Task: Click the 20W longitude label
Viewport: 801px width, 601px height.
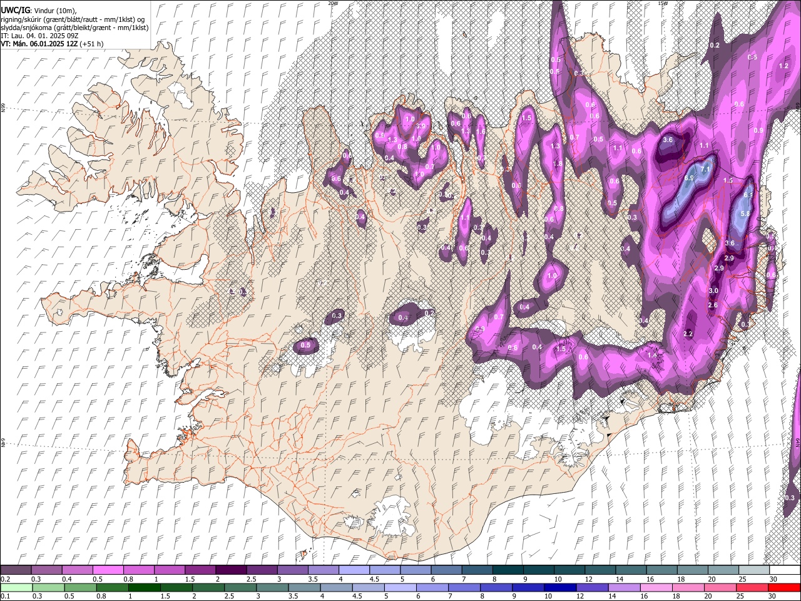Action: (x=333, y=3)
